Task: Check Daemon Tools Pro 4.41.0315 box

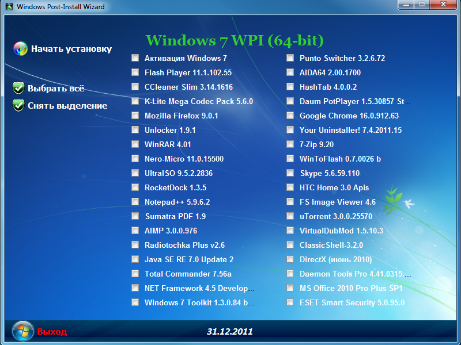Action: click(x=290, y=274)
